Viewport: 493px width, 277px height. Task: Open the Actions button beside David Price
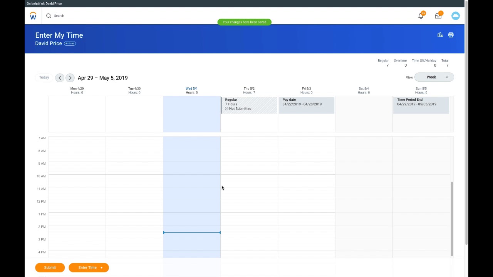point(70,43)
